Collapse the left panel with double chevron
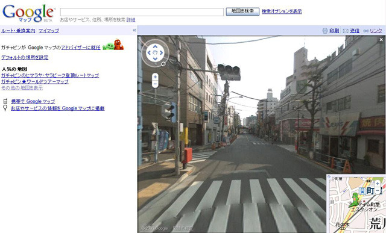 point(134,30)
